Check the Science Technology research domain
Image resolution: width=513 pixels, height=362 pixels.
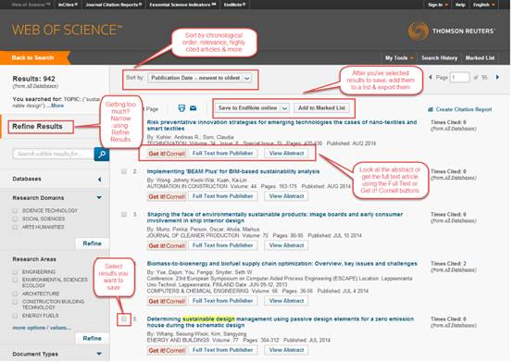[x=15, y=210]
